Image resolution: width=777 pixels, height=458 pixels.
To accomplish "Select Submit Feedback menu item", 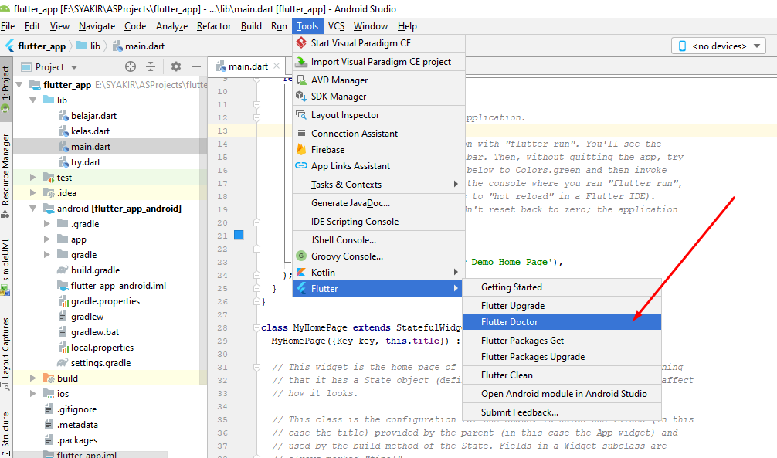I will coord(562,412).
